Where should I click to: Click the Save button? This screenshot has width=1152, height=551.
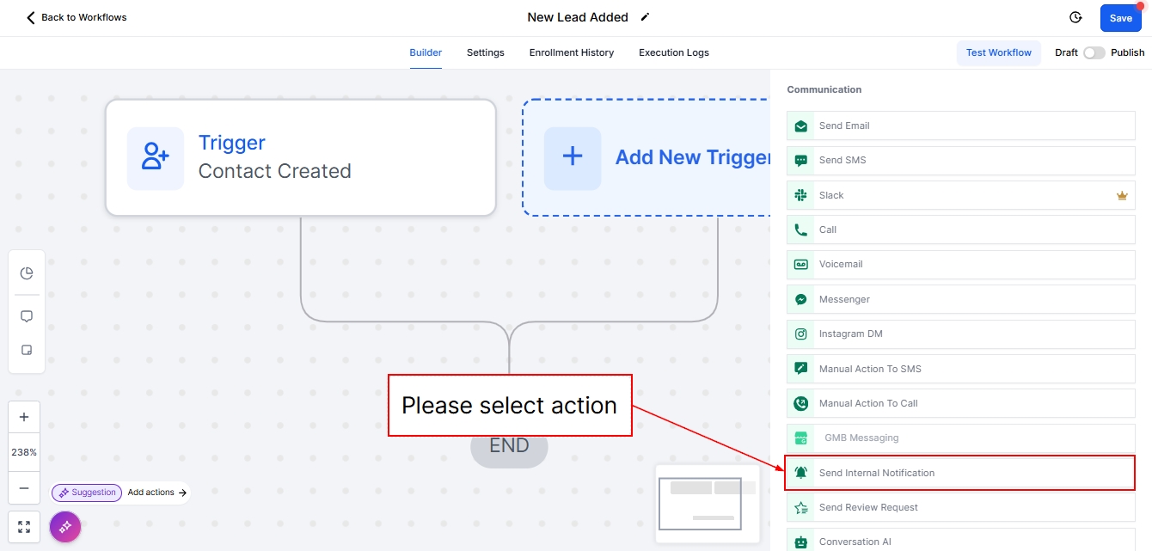pyautogui.click(x=1120, y=18)
